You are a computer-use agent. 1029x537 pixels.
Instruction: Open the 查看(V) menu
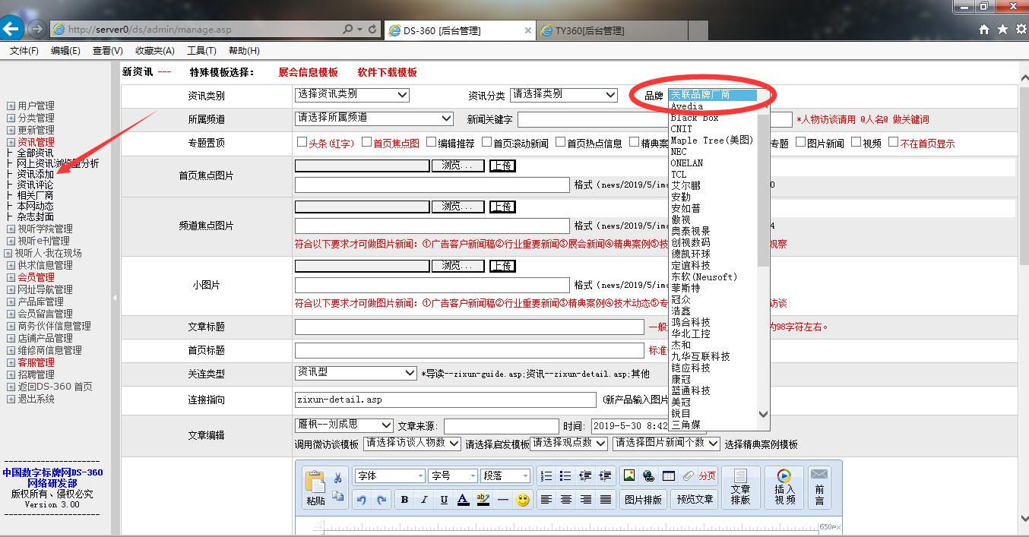[x=108, y=51]
